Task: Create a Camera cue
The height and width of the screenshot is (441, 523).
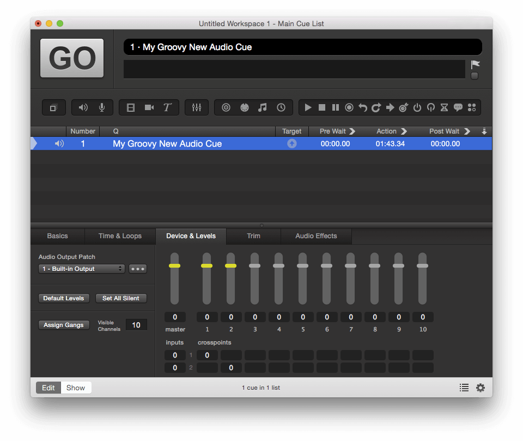Action: click(x=149, y=107)
